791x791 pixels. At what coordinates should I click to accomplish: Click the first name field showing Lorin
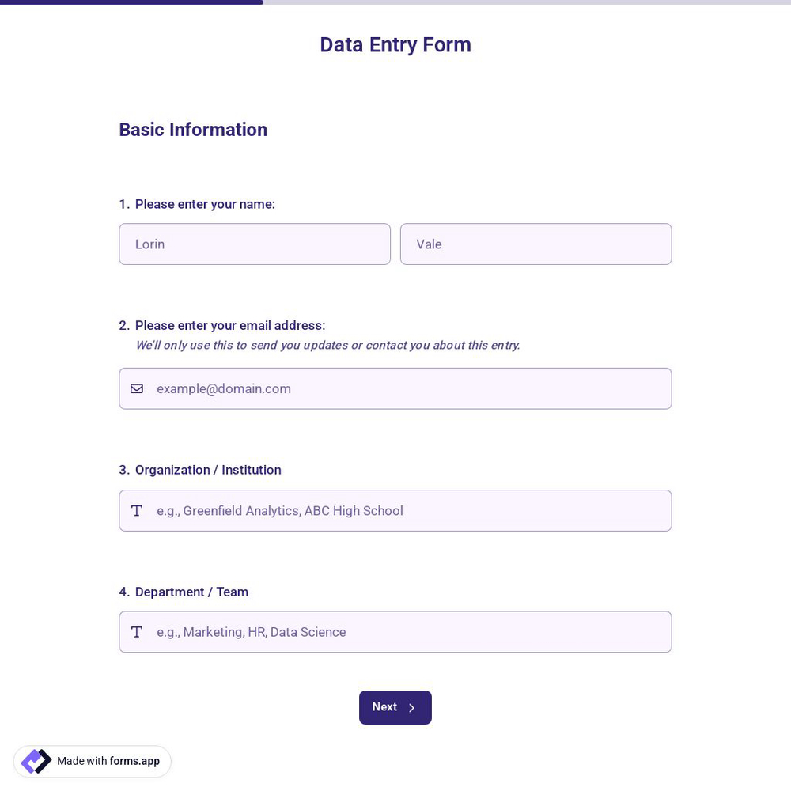click(x=255, y=244)
